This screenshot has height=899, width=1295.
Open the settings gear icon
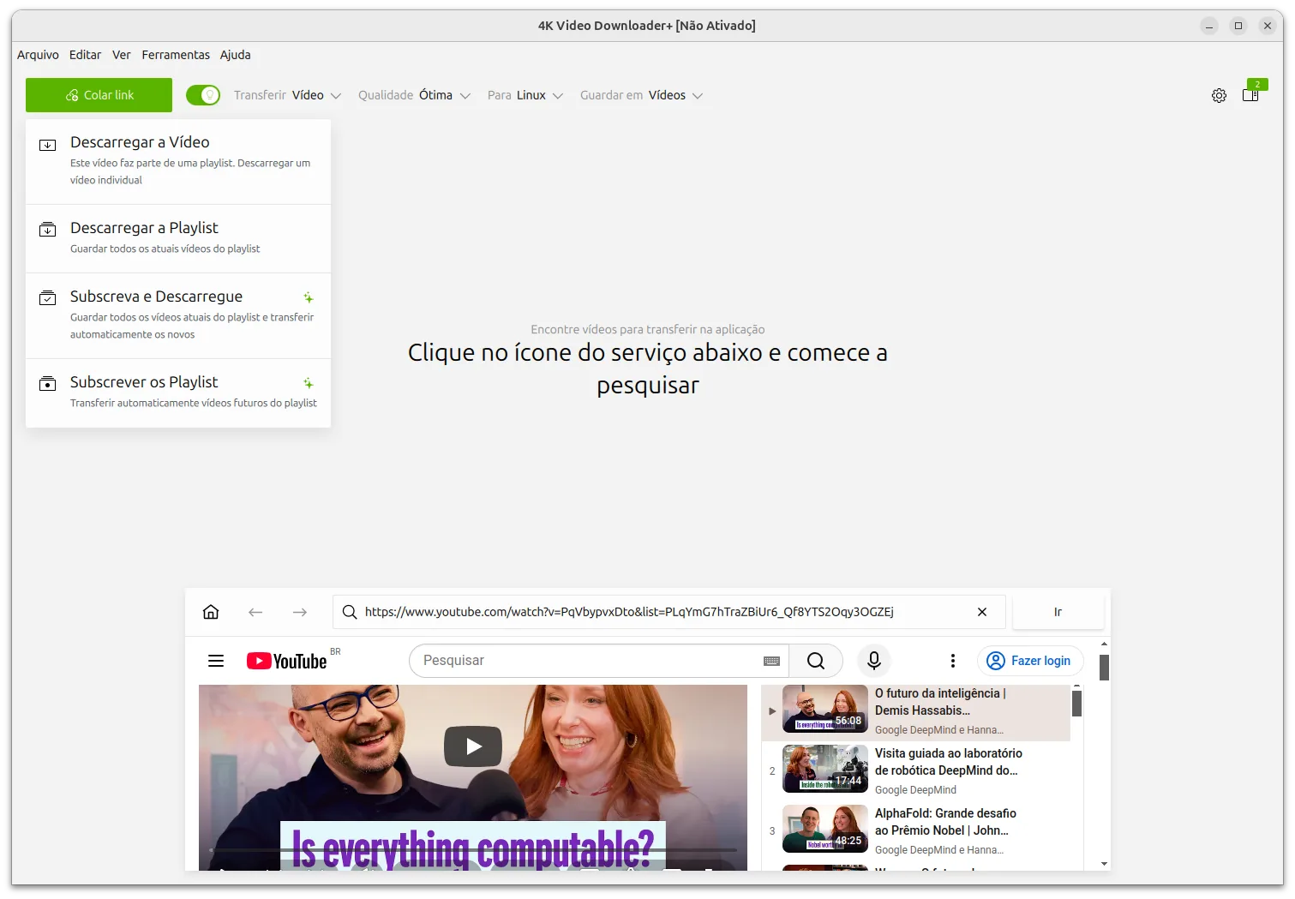[1219, 96]
